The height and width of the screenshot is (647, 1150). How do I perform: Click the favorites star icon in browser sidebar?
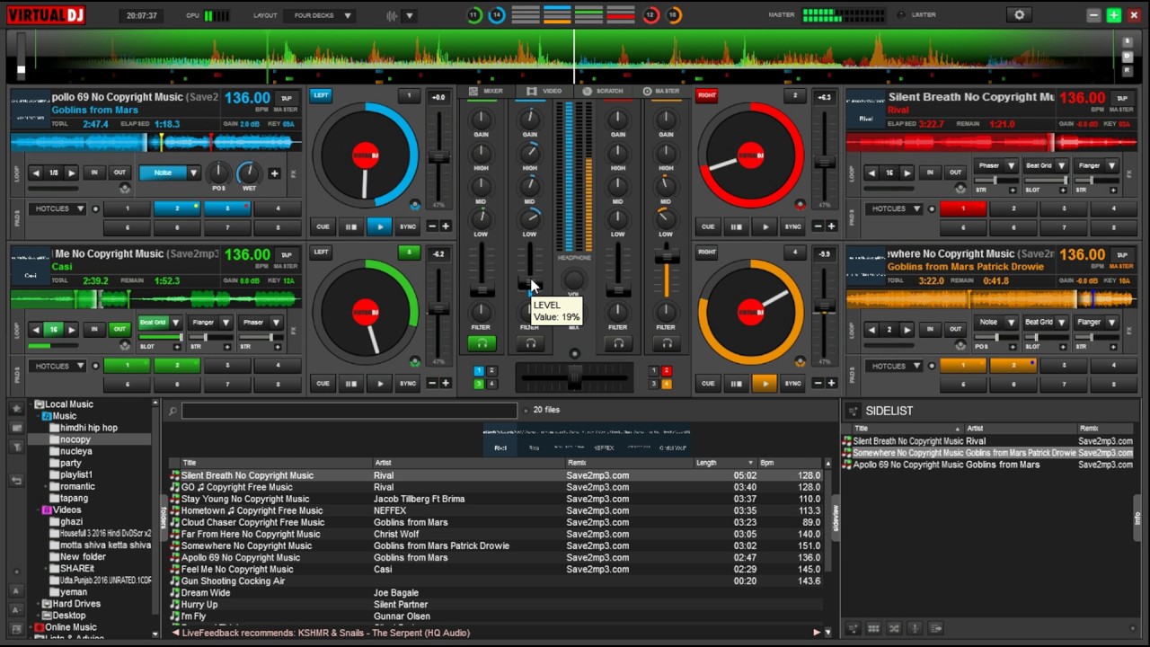[x=16, y=409]
